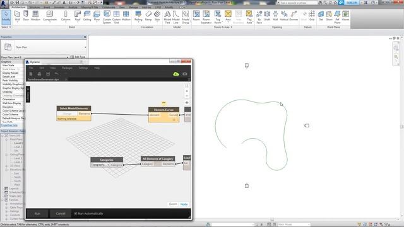Image resolution: width=404 pixels, height=227 pixels.
Task: Click the Library side tab in Dynamo
Action: (28, 94)
